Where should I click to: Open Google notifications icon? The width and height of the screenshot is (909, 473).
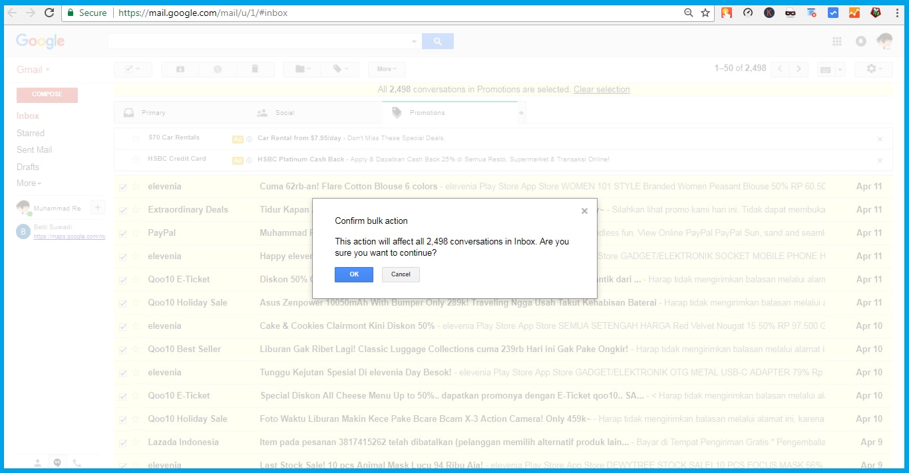coord(861,41)
